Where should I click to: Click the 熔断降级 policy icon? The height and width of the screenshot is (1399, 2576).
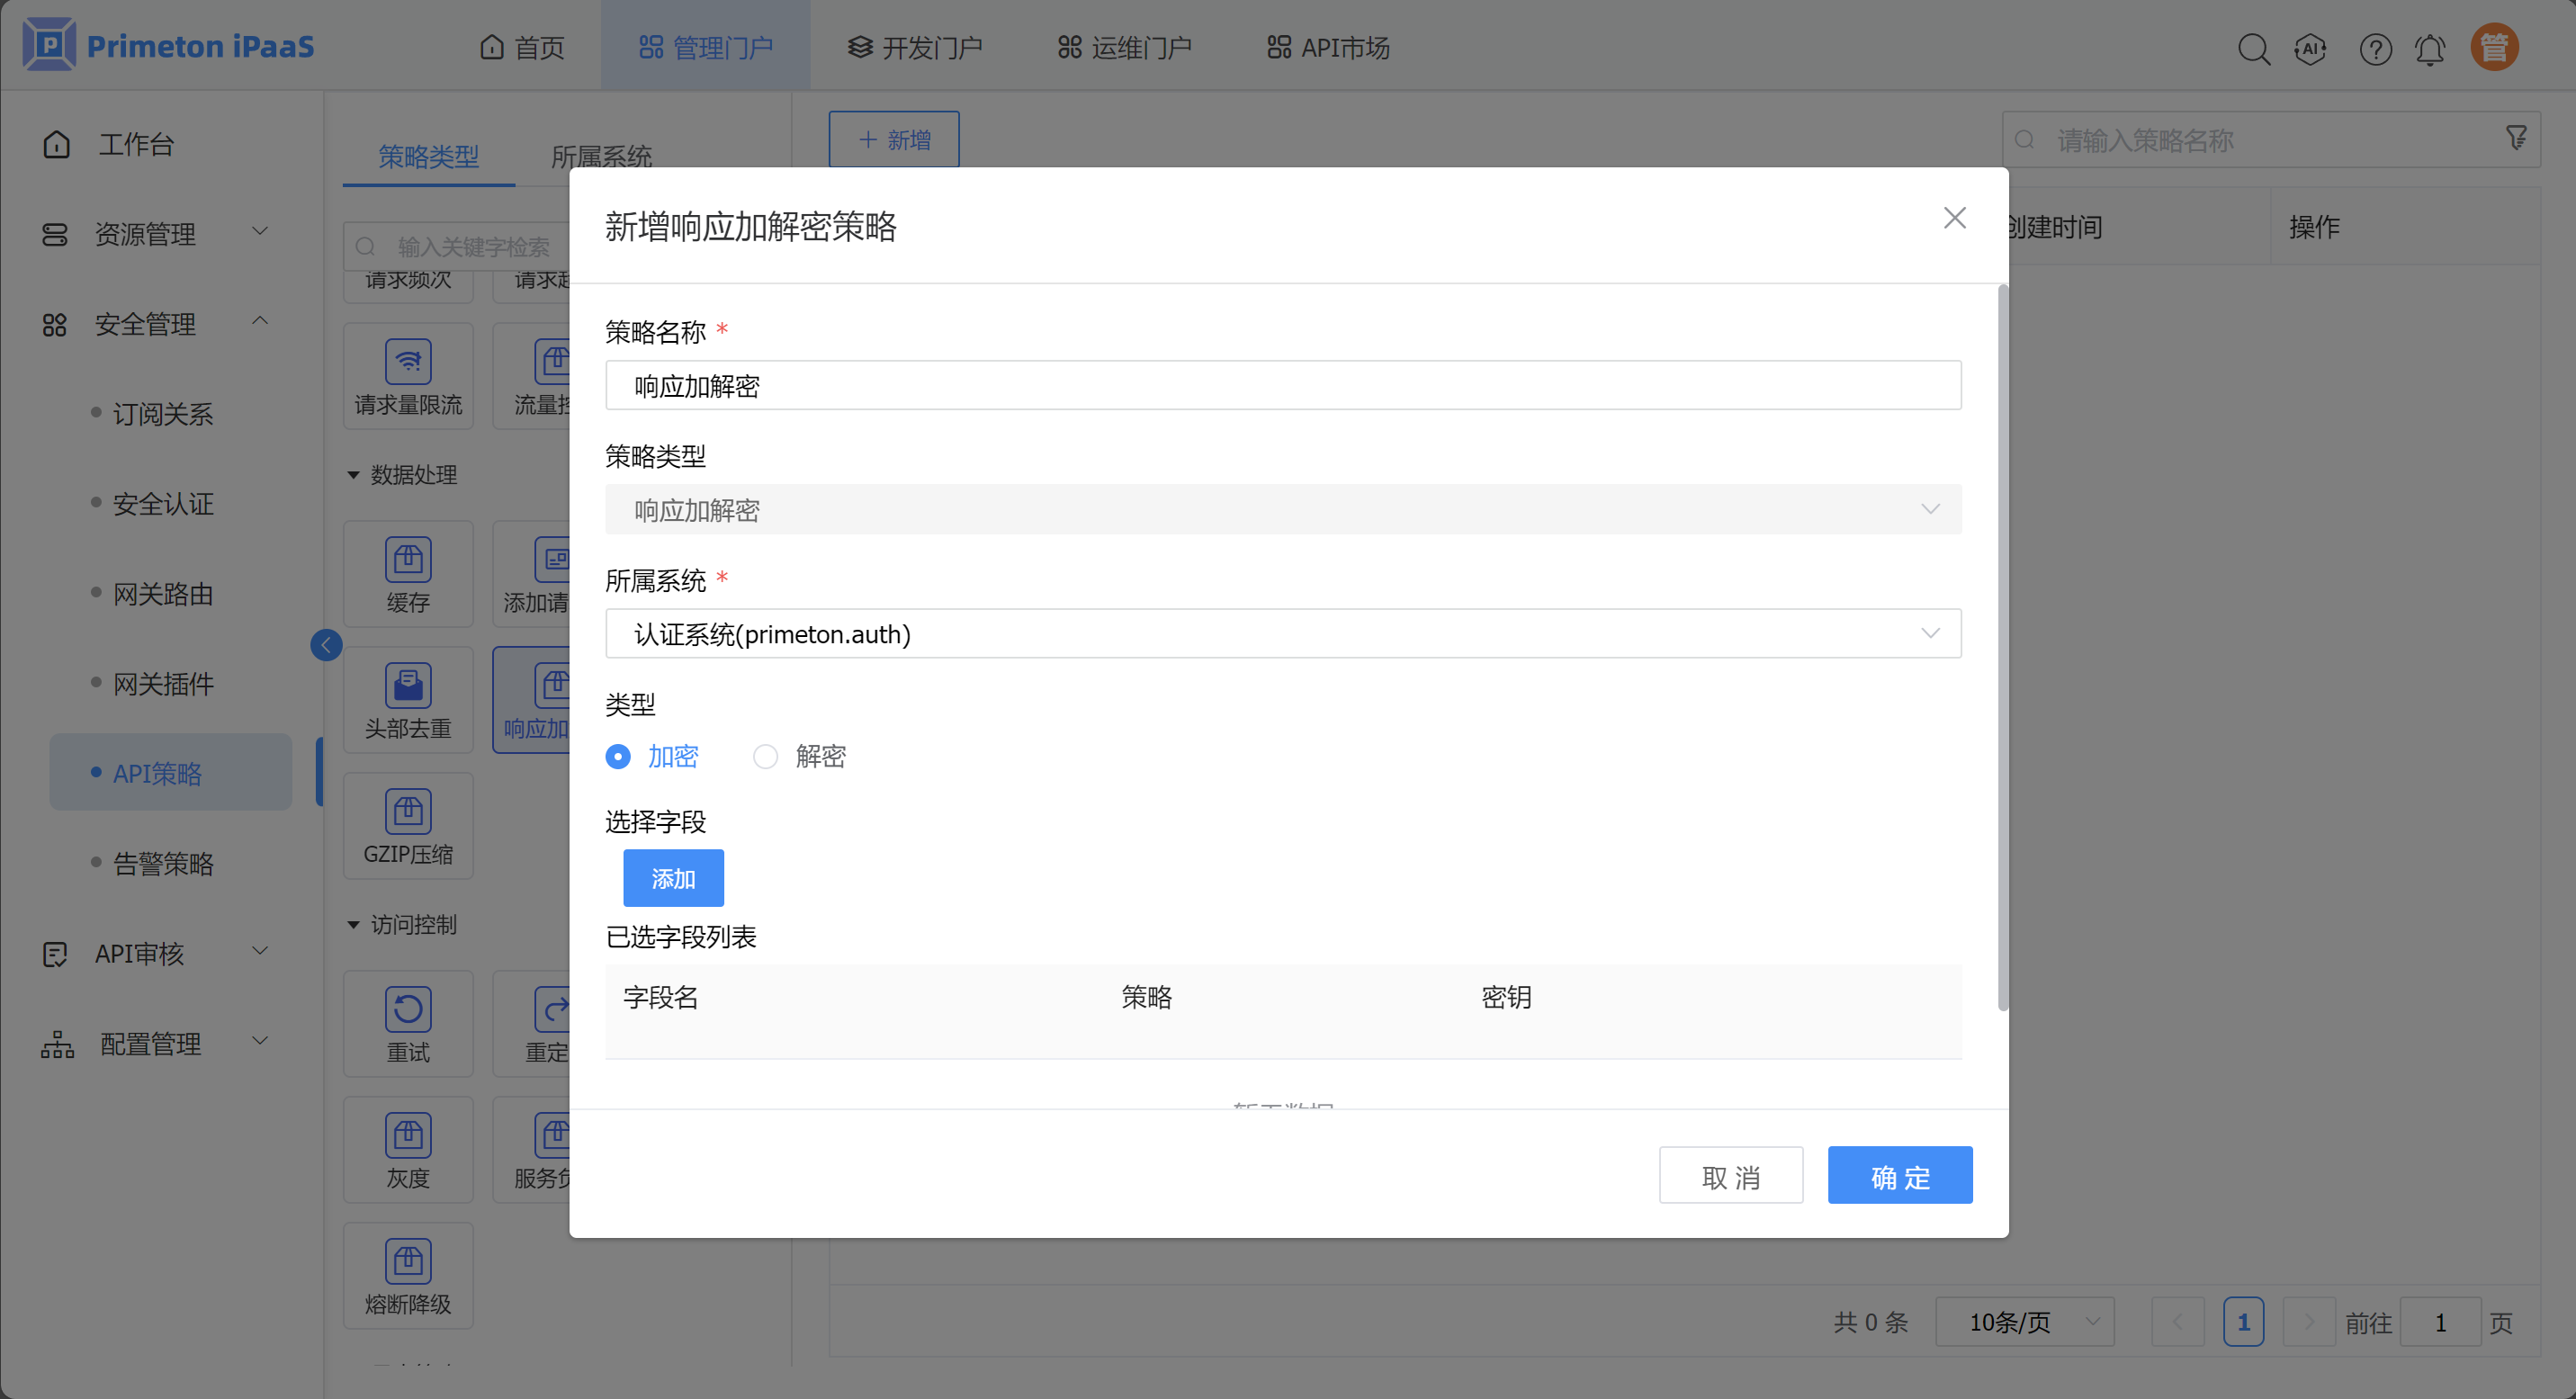(408, 1262)
